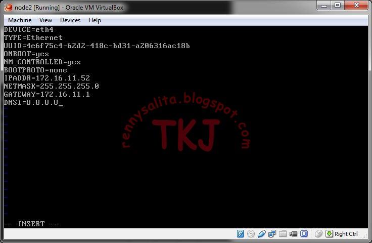Maximize the node2 VirtualBox window
Image resolution: width=372 pixels, height=243 pixels.
[338, 6]
